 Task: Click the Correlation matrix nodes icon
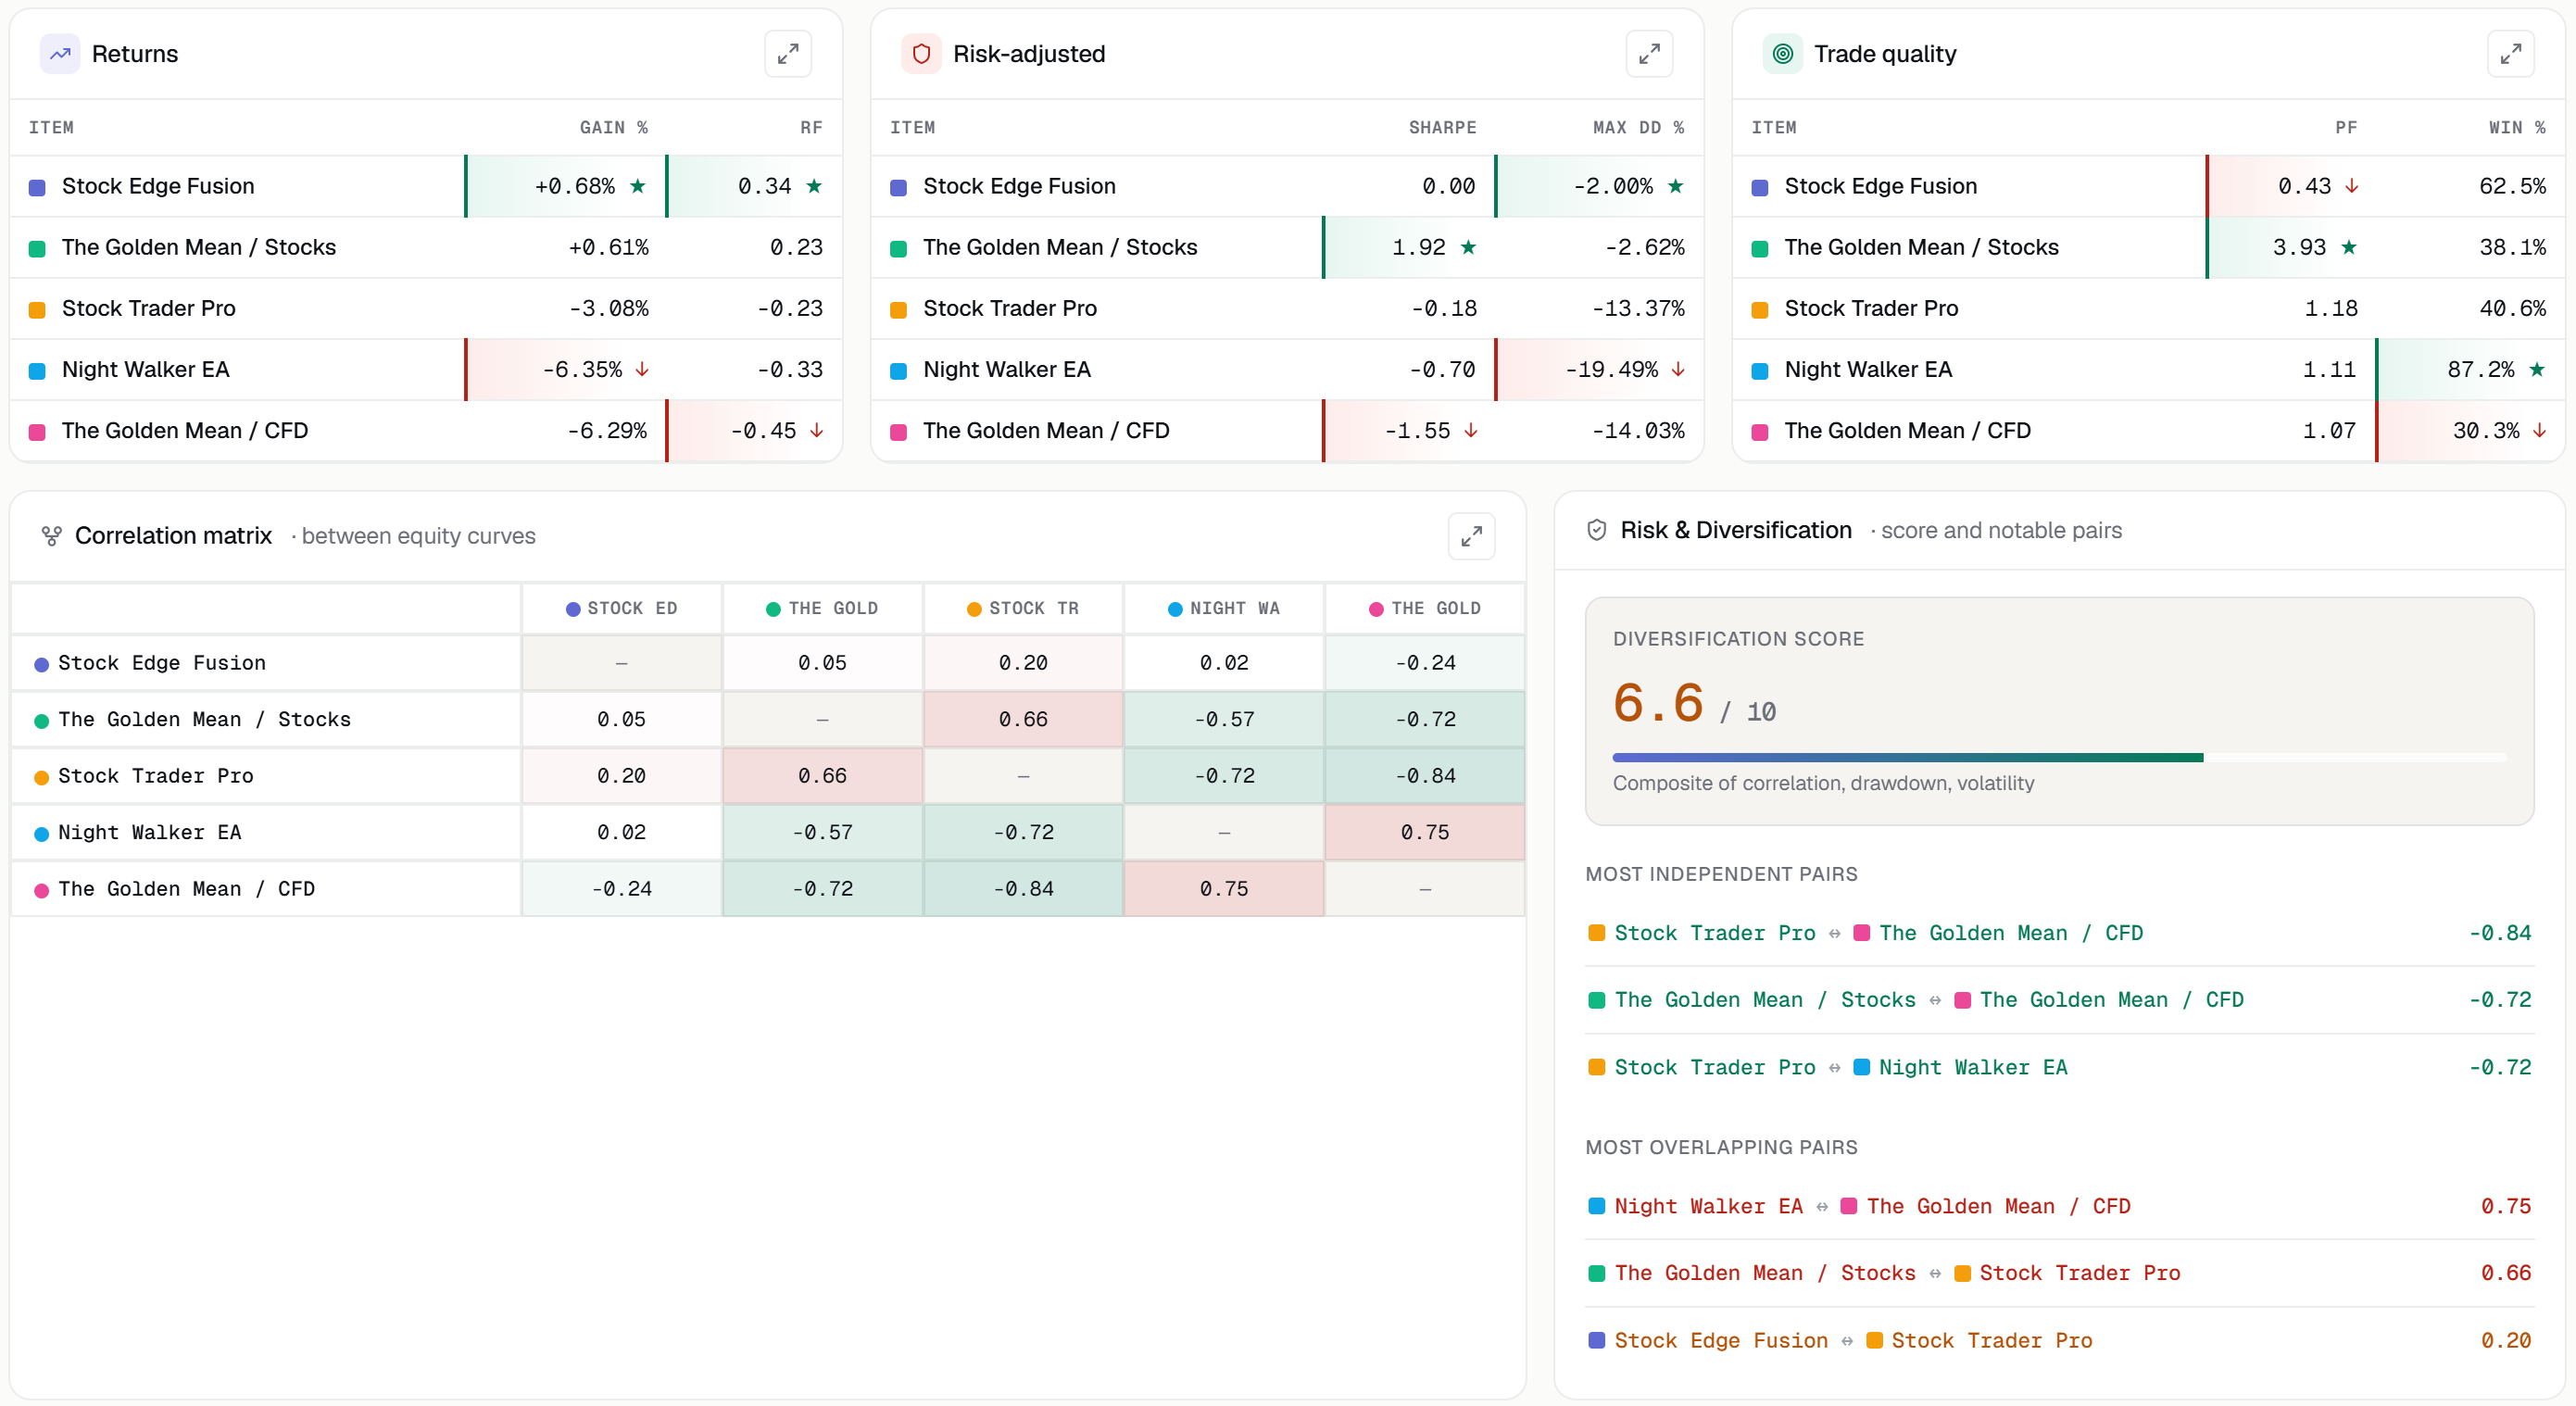51,536
